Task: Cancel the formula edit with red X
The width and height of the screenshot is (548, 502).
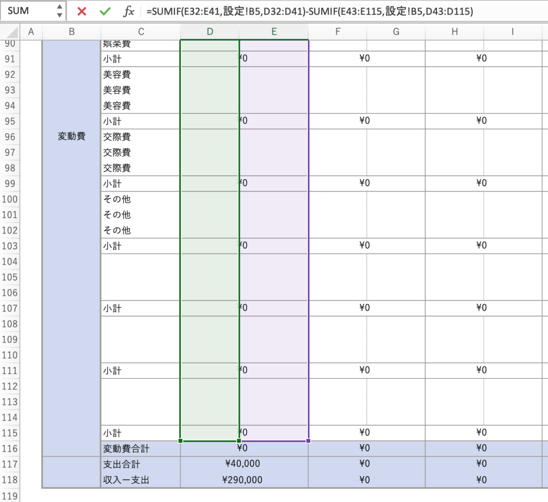Action: point(81,11)
